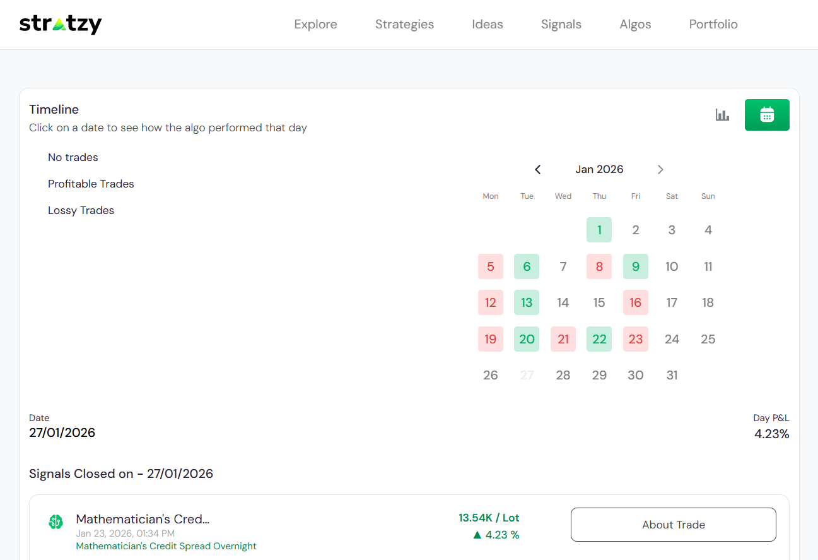Choose lossy date January 23
The image size is (818, 560).
(635, 339)
